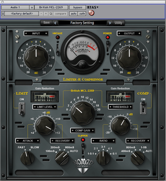Click the compressor Recovery knob
The width and height of the screenshot is (166, 181).
tap(137, 158)
